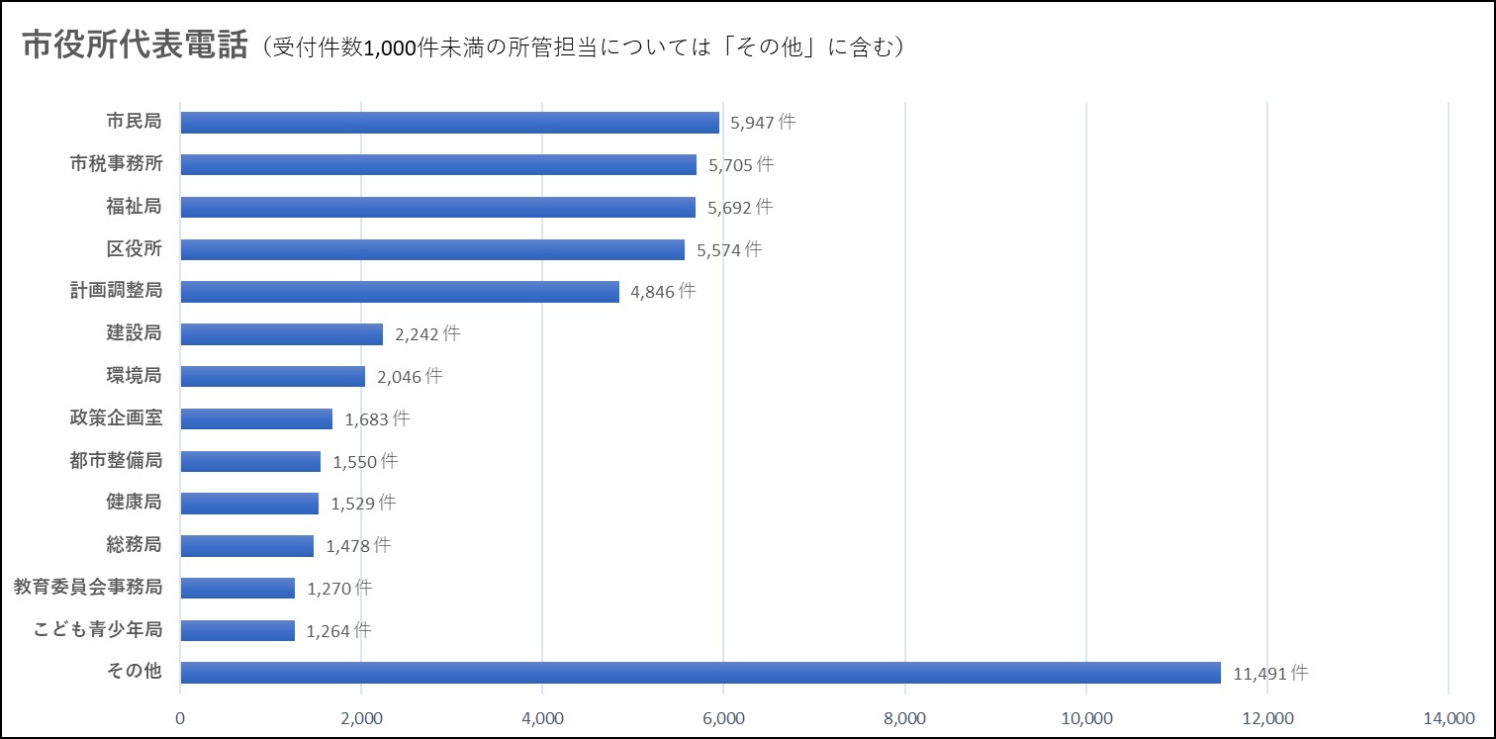Click the 市税事務所 category label
Image resolution: width=1496 pixels, height=739 pixels.
116,164
